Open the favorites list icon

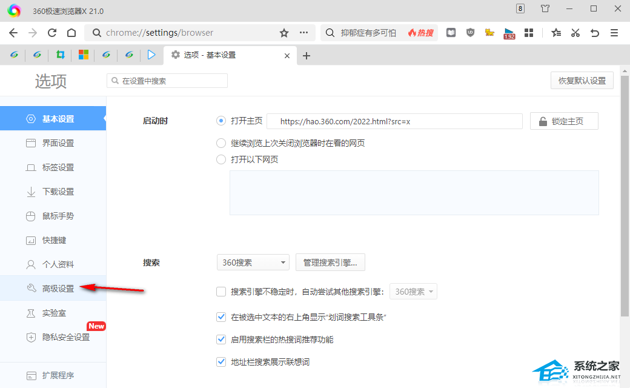pyautogui.click(x=556, y=33)
